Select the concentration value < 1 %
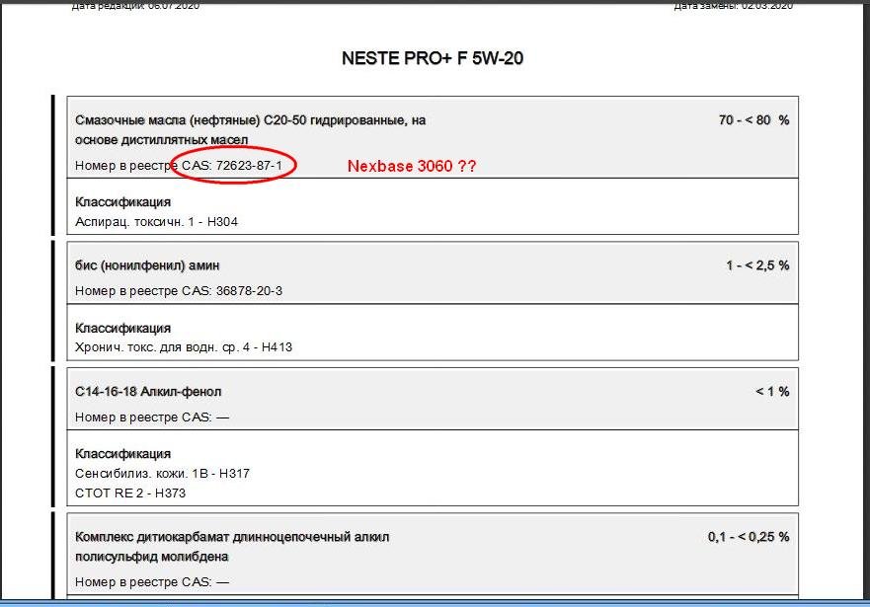 pyautogui.click(x=772, y=392)
